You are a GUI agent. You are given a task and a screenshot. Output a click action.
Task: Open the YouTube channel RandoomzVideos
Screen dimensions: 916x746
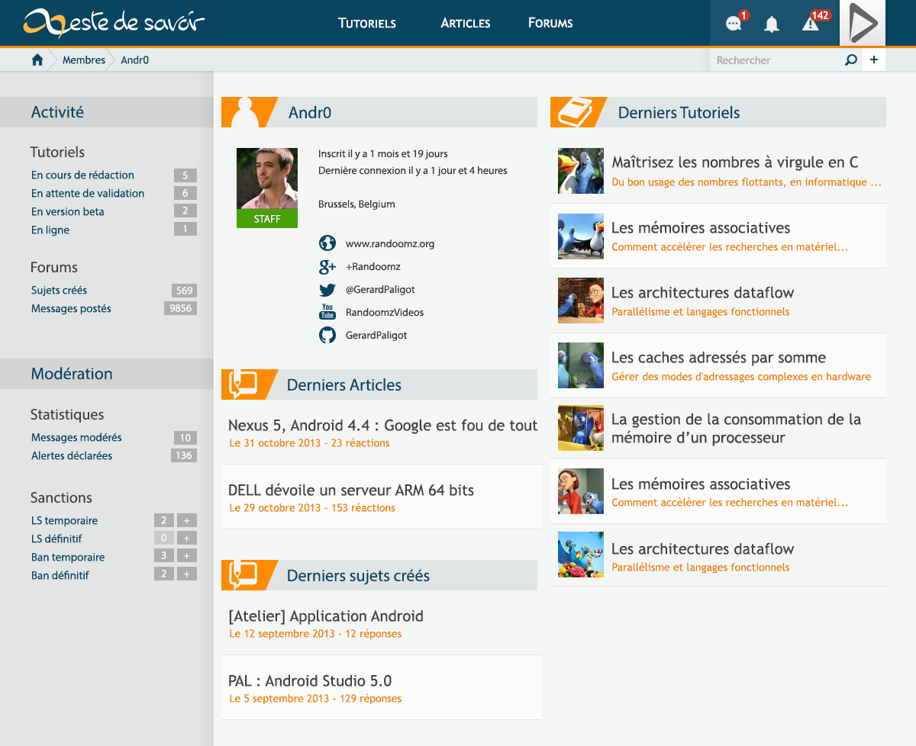point(384,312)
